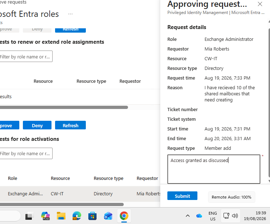Click the CW-IT resource cell
Viewport: 270px width, 224px height.
(x=57, y=194)
